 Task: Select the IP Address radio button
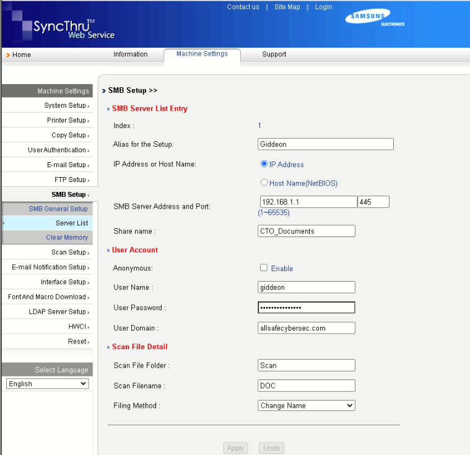pyautogui.click(x=264, y=163)
